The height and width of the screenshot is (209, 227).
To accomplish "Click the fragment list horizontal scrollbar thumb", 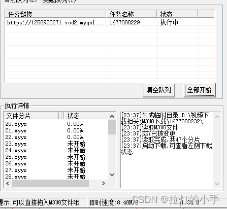I will (50, 183).
